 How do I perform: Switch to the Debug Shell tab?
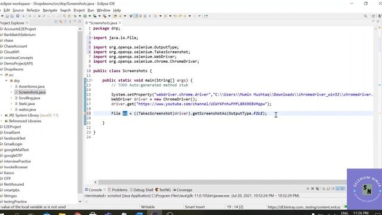(x=141, y=190)
